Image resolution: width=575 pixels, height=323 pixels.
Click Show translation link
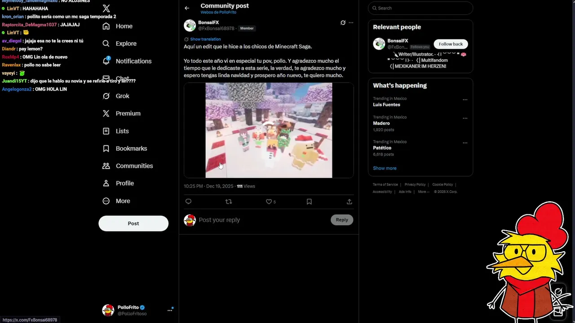205,39
